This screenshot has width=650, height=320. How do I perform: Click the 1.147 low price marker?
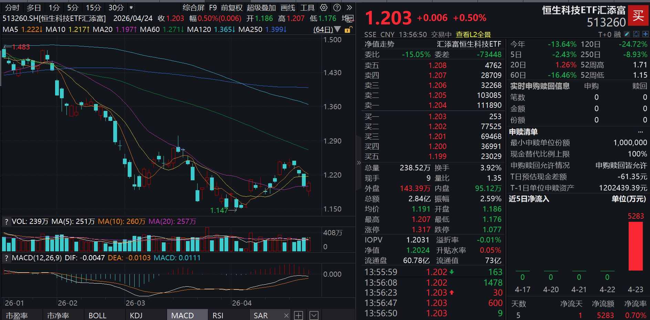tap(219, 210)
